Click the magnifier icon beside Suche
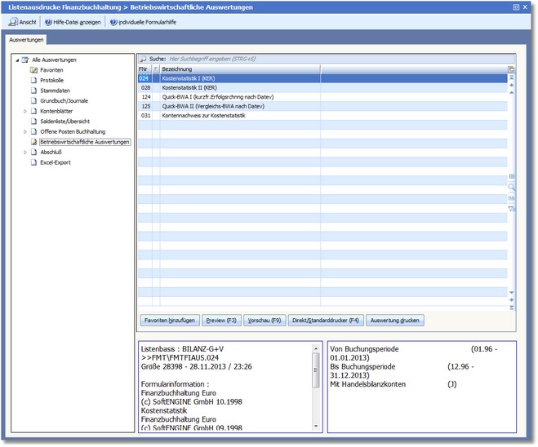This screenshot has width=538, height=447. 143,60
